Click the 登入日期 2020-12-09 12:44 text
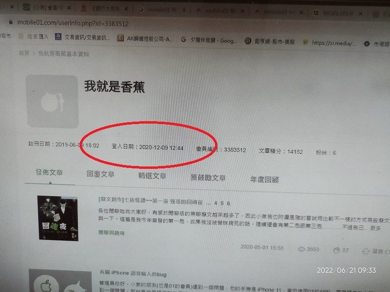 point(147,147)
